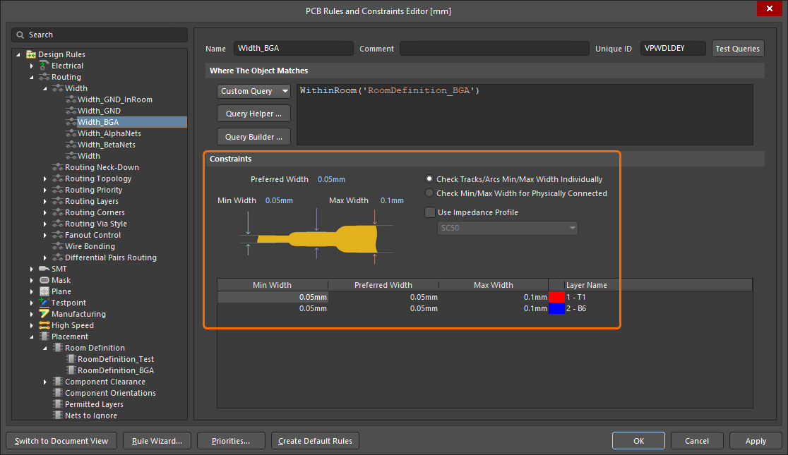
Task: Click the Routing Topology icon
Action: [58, 178]
